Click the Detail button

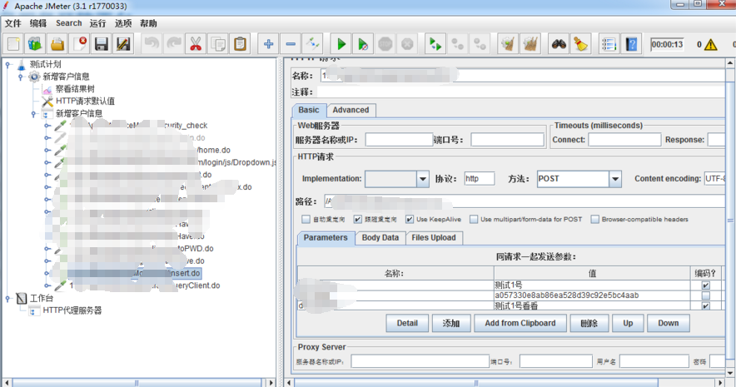[x=407, y=323]
